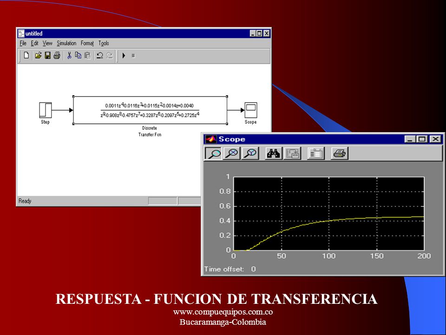Image resolution: width=446 pixels, height=335 pixels.
Task: Click the 'Discrete Transfer Fcn' label
Action: click(x=150, y=131)
